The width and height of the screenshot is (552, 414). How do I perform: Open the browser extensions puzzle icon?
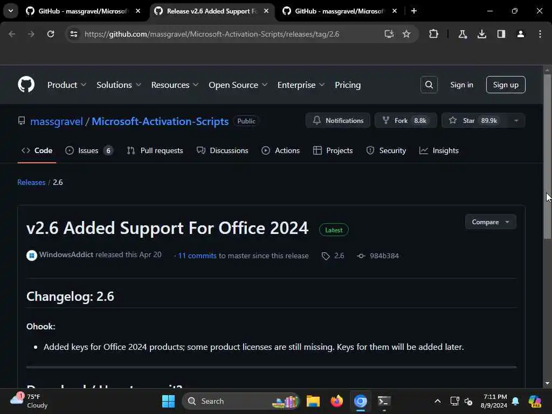click(x=434, y=34)
